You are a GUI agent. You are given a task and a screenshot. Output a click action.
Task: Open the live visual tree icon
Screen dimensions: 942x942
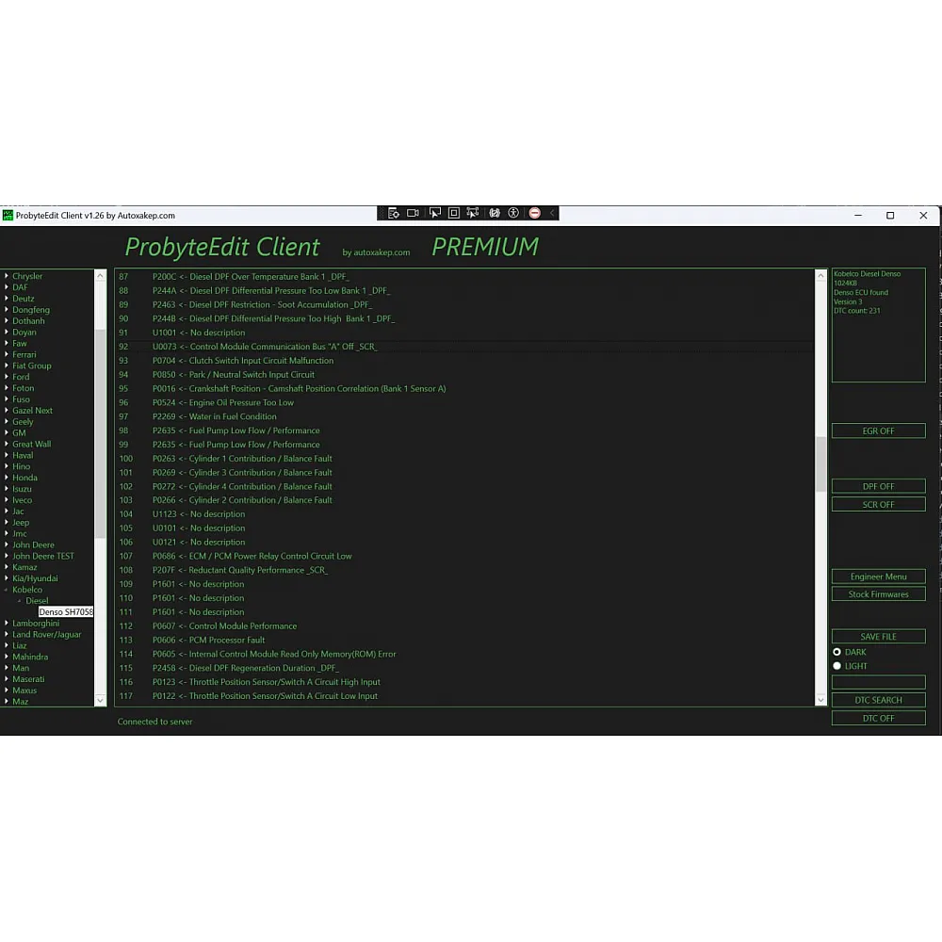pyautogui.click(x=394, y=214)
